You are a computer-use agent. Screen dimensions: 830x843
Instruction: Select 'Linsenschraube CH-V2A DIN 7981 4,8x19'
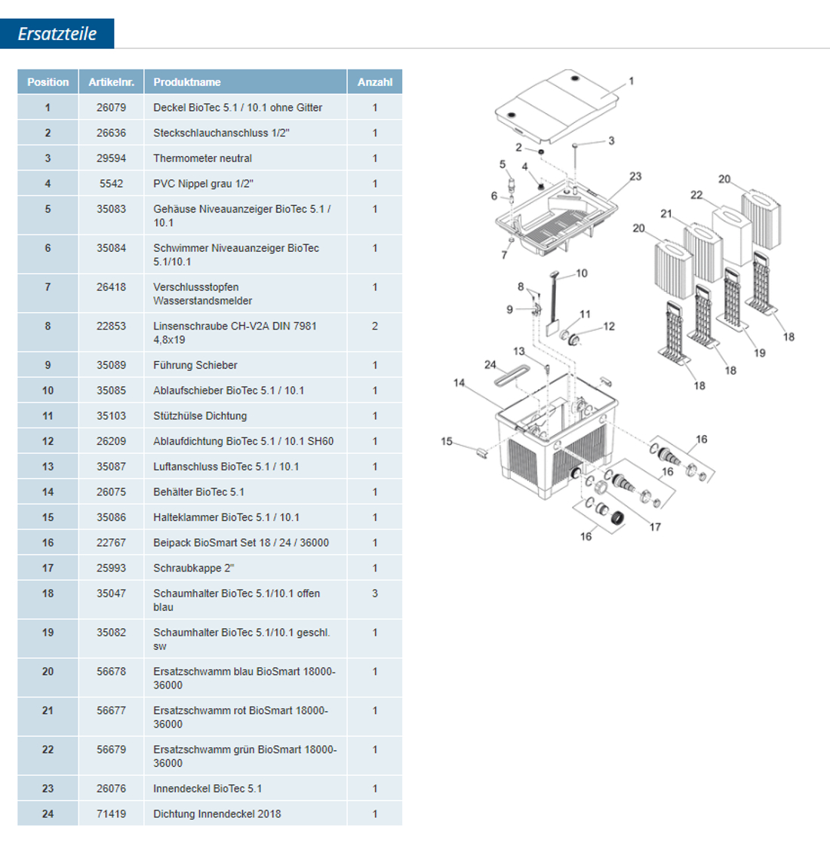pos(235,333)
